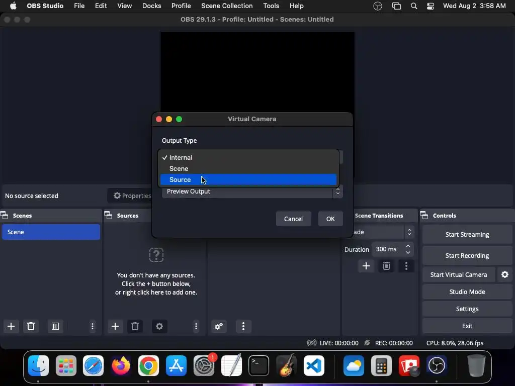Select the Scene item in Scenes list
Screen dimensions: 515x386
click(51, 232)
